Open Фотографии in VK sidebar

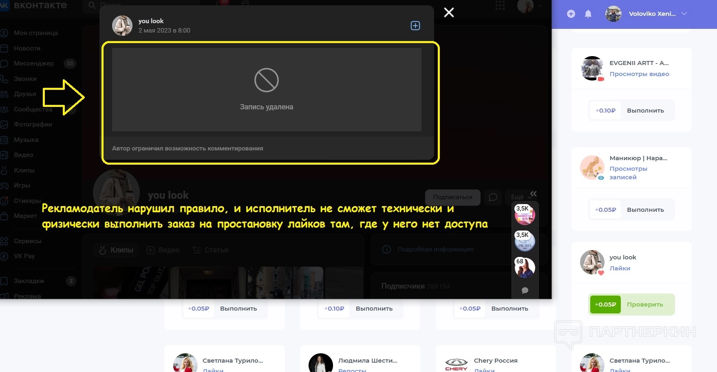tap(33, 124)
